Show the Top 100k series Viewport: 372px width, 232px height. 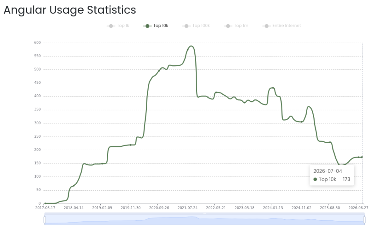point(196,26)
